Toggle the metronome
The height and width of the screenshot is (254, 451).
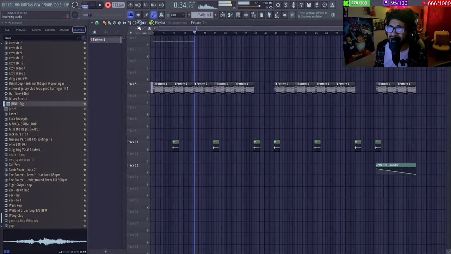131,5
